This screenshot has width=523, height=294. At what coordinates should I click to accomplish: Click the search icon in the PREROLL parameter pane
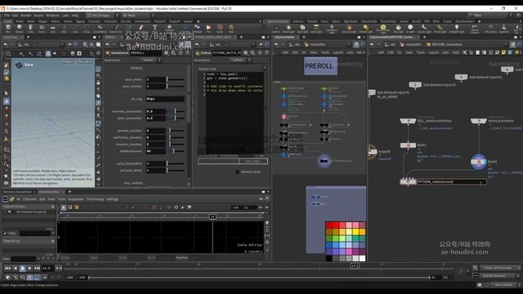[x=173, y=52]
